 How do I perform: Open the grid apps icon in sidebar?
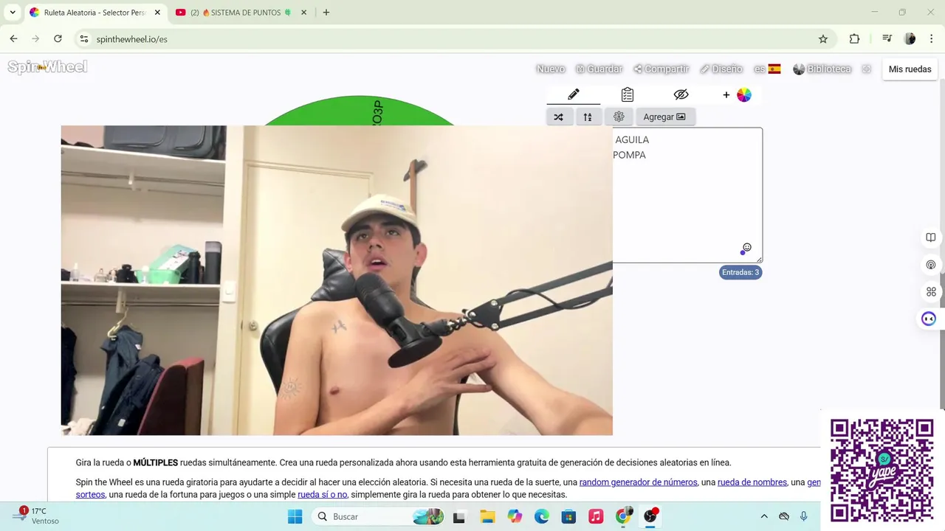[931, 292]
